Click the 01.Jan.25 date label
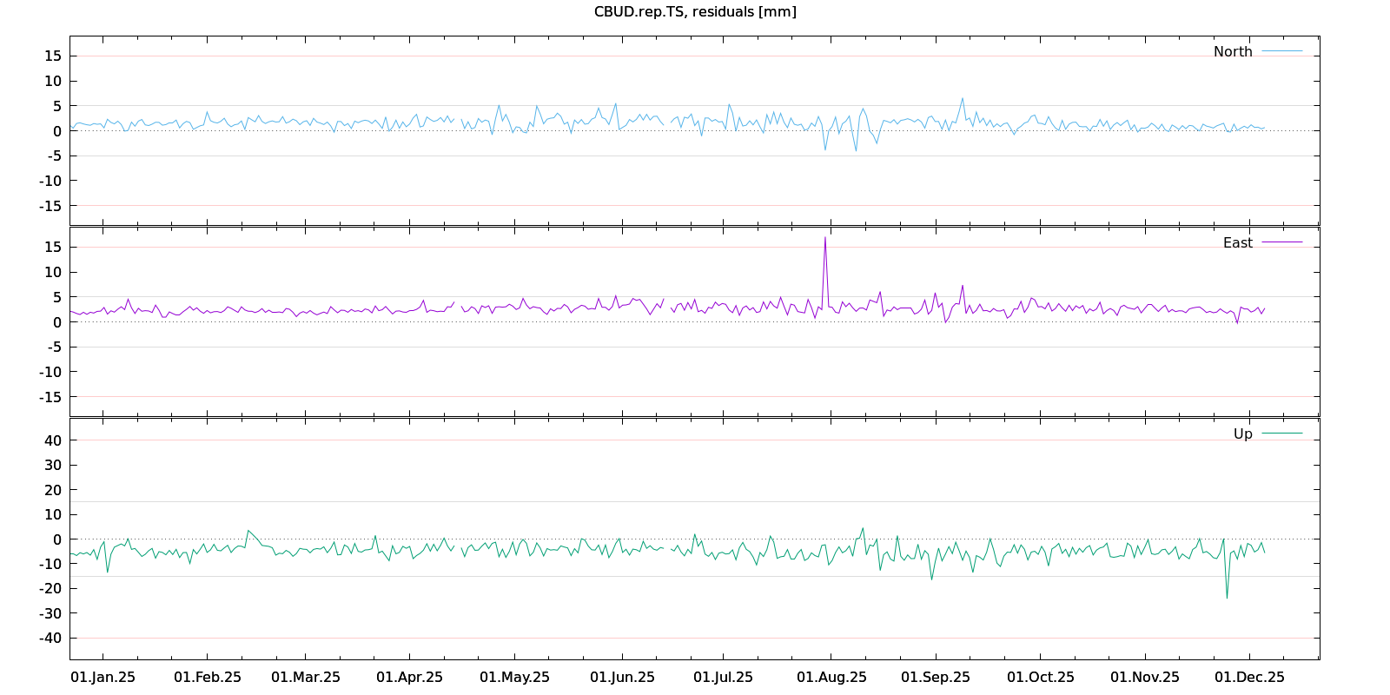1390x695 pixels. click(103, 678)
